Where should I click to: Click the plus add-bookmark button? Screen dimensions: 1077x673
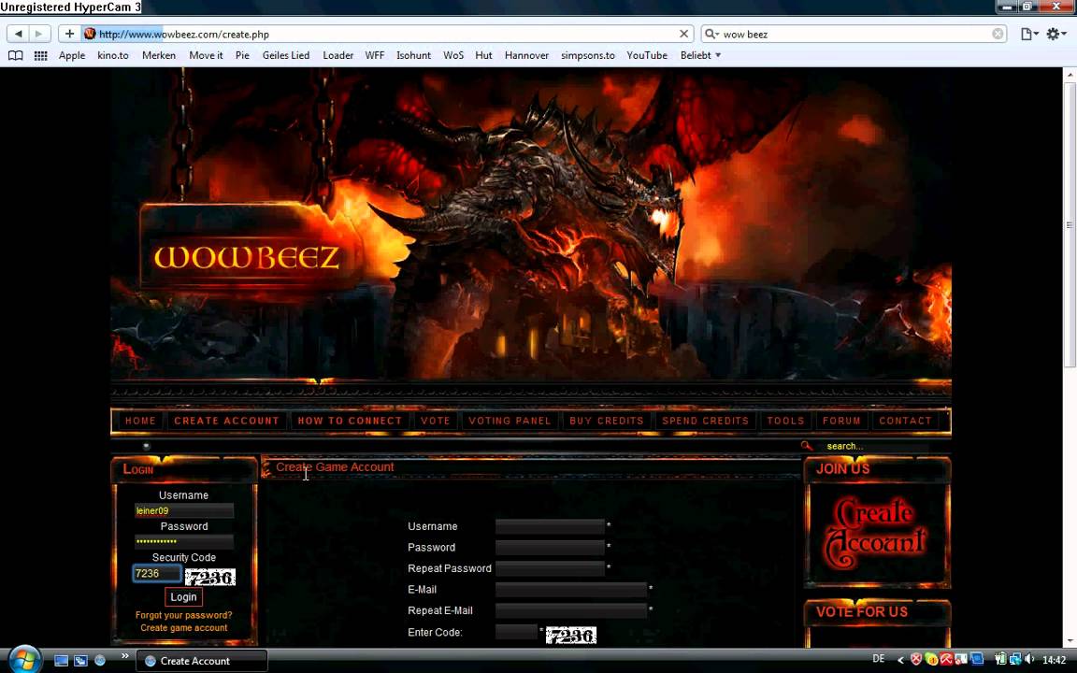tap(69, 34)
